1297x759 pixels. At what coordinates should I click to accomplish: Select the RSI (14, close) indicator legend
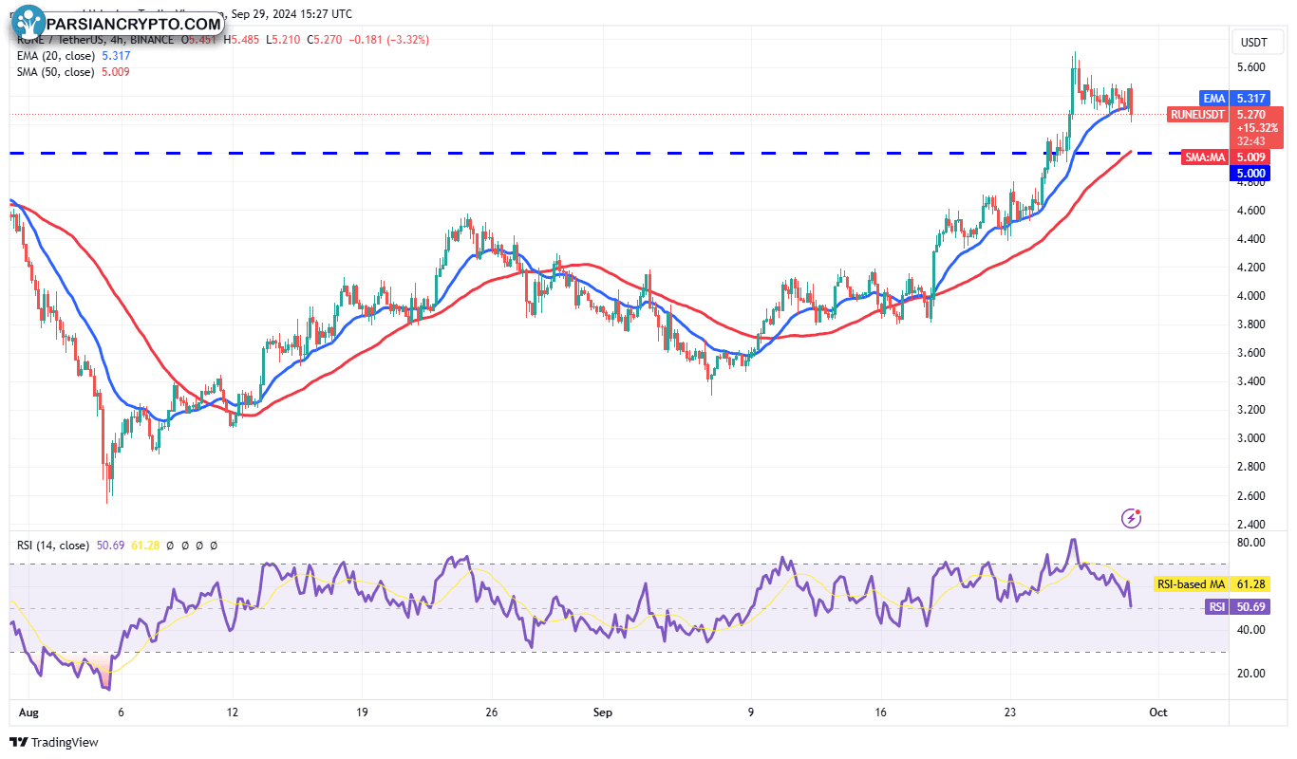point(51,546)
